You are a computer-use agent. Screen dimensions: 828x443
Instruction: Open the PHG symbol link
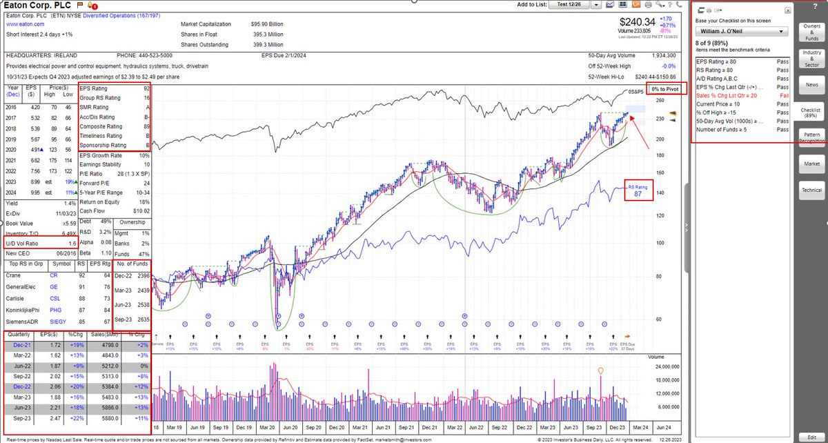point(57,310)
